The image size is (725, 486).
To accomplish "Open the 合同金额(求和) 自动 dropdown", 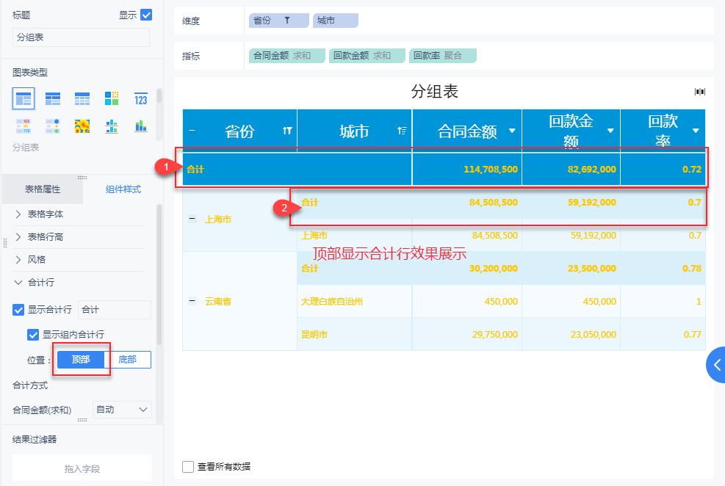I will (x=122, y=410).
